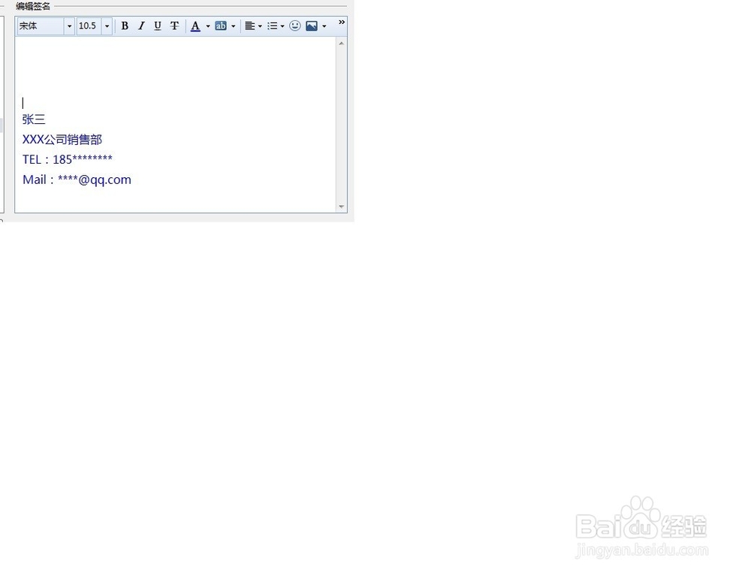Click into font name 宋体 field

click(41, 26)
